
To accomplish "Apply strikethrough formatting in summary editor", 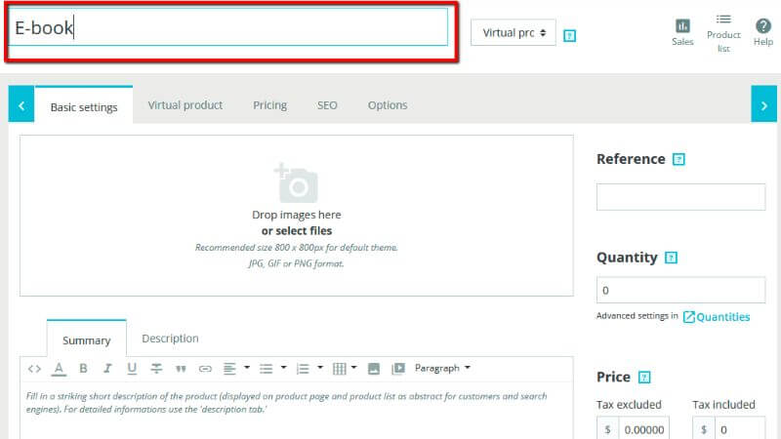I will [156, 369].
